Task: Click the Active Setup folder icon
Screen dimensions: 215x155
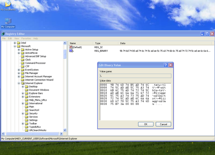Action: click(23, 50)
